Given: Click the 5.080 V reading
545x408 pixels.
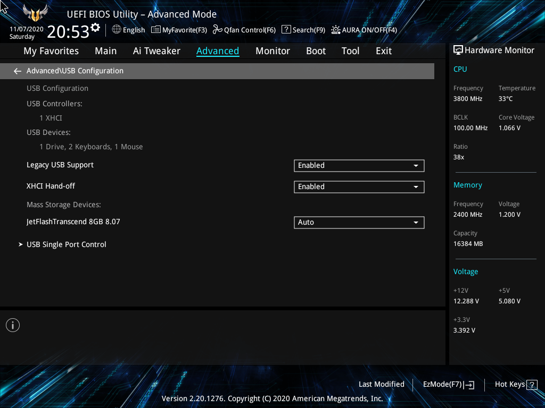Looking at the screenshot, I should (x=509, y=301).
